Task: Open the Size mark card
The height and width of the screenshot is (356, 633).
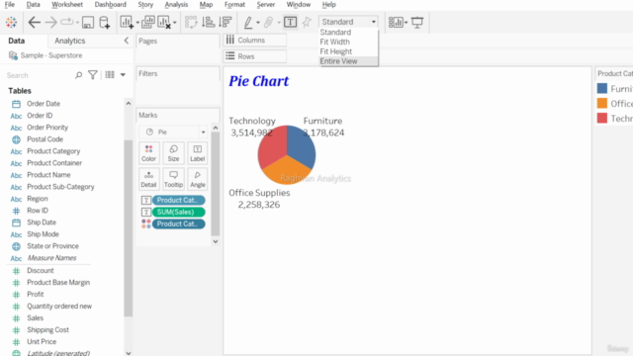Action: (x=173, y=153)
